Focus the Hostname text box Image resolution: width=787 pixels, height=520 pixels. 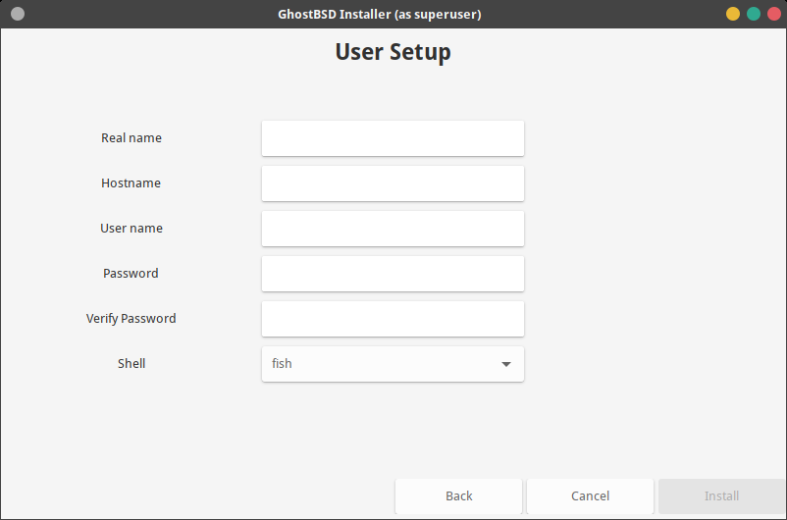pos(393,183)
